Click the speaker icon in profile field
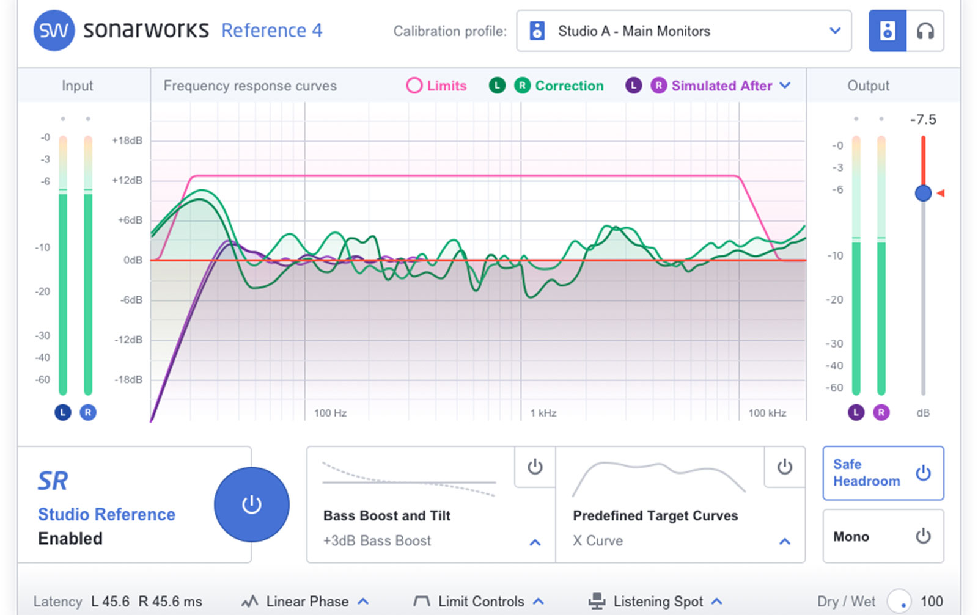This screenshot has height=615, width=978. tap(537, 31)
